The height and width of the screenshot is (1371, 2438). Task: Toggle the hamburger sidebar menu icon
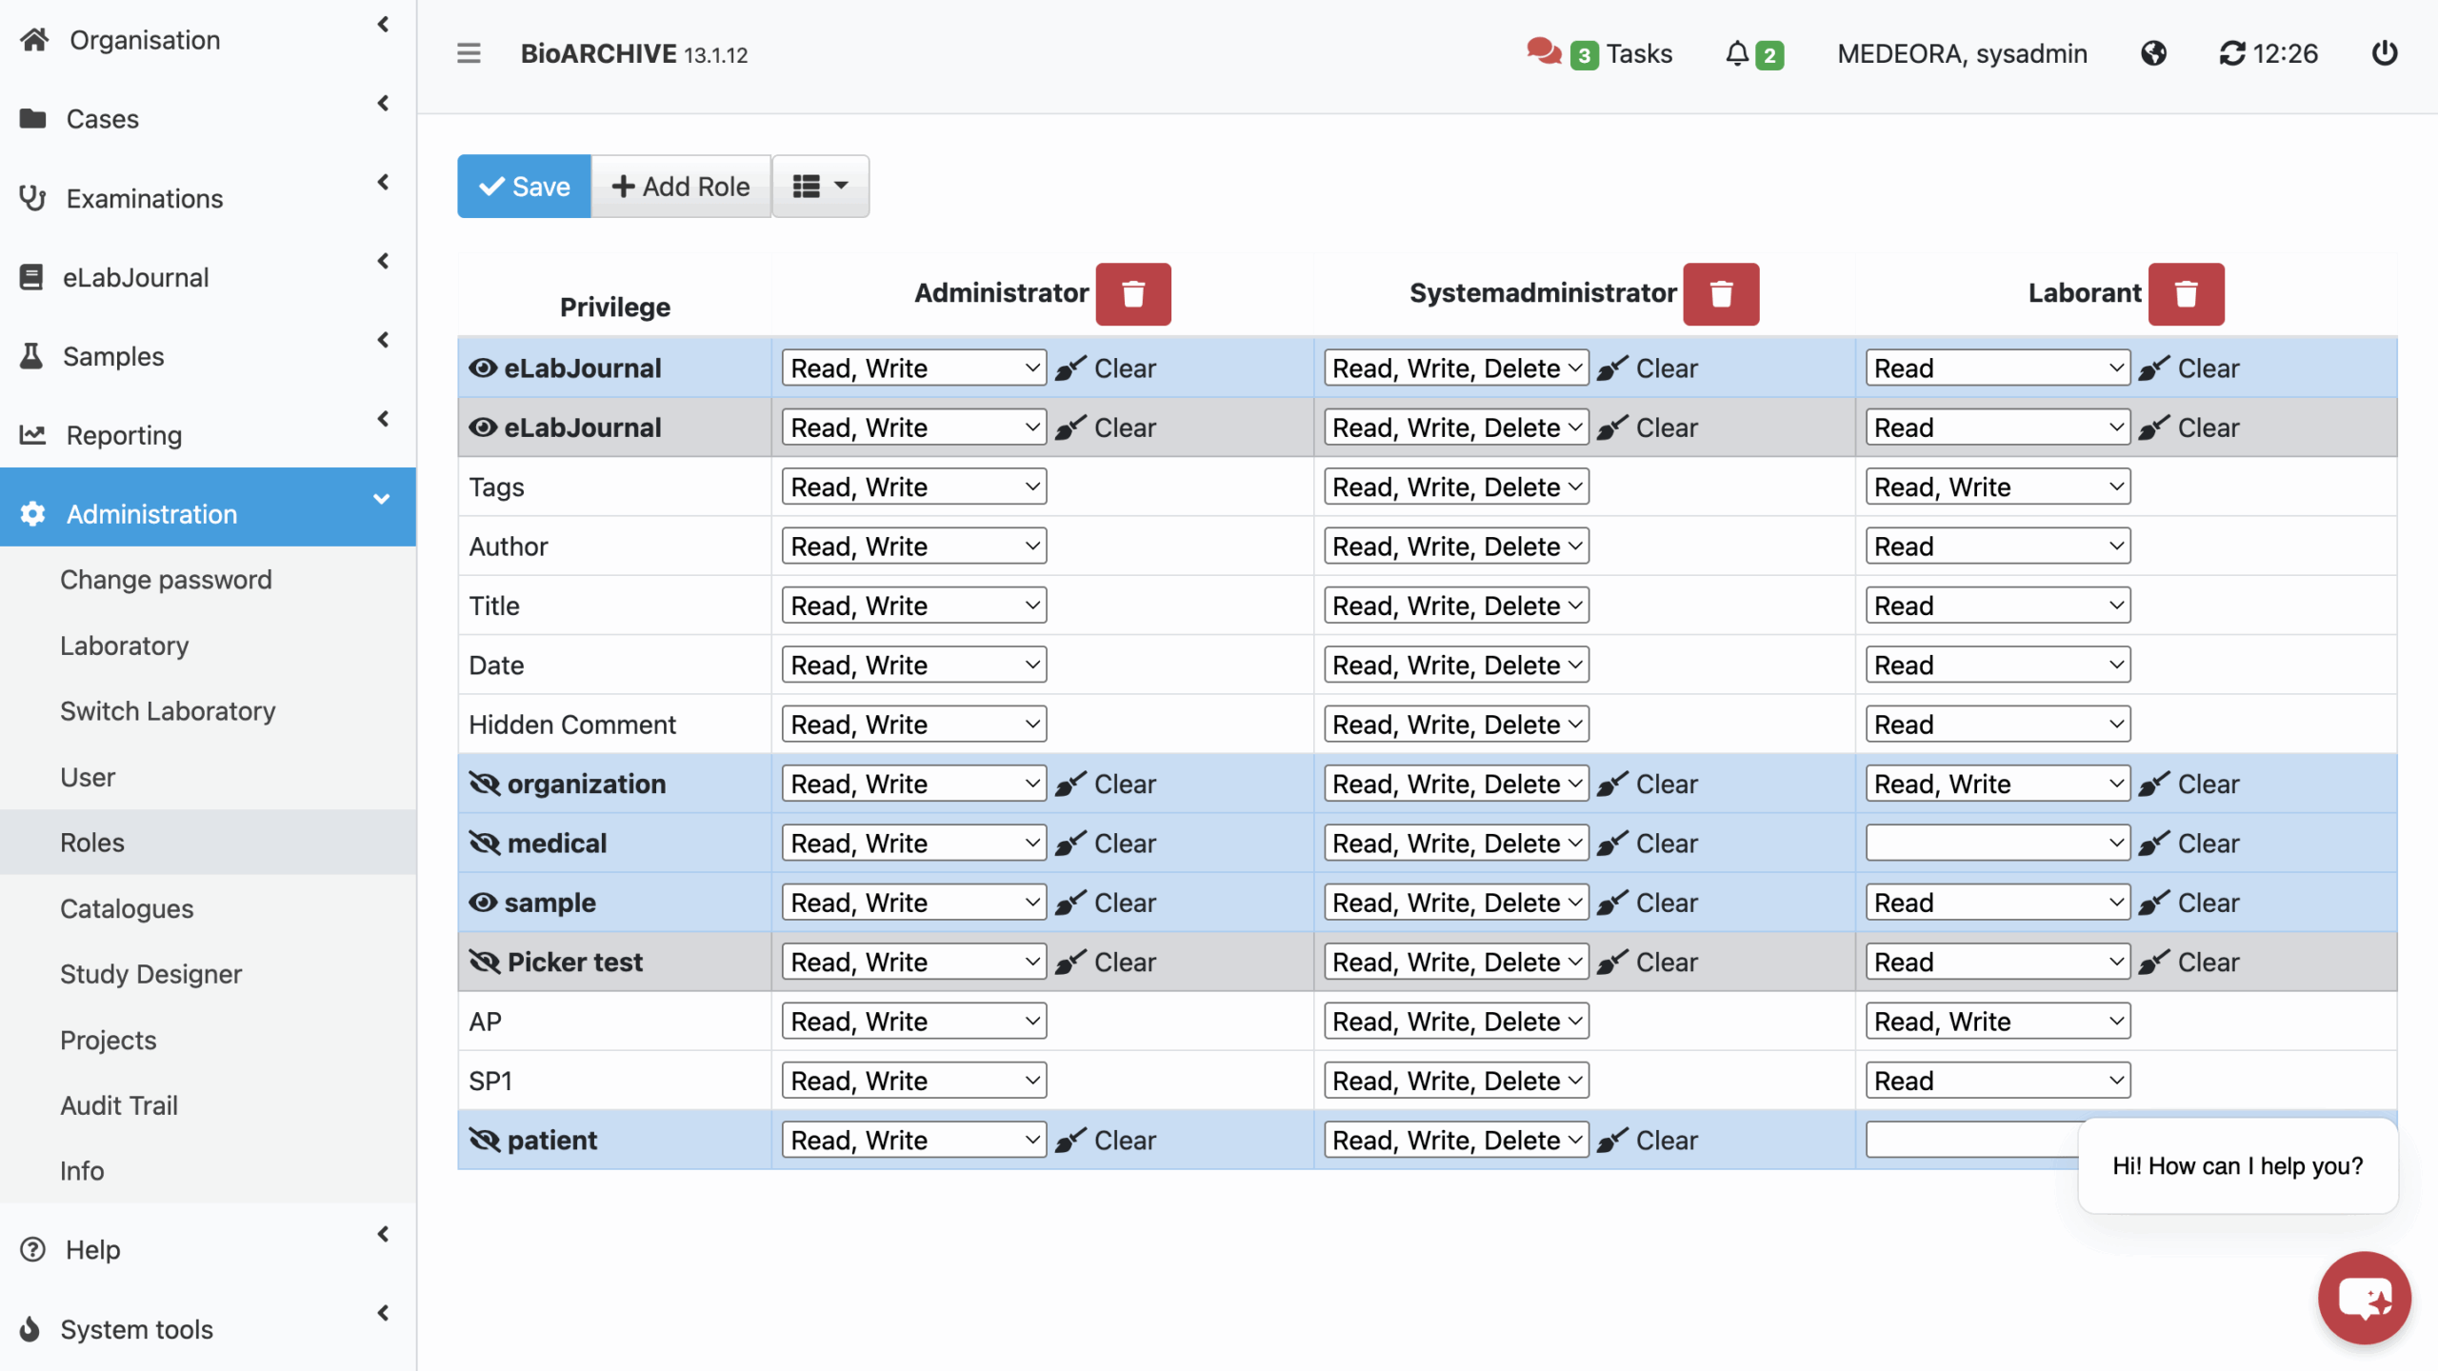tap(469, 54)
